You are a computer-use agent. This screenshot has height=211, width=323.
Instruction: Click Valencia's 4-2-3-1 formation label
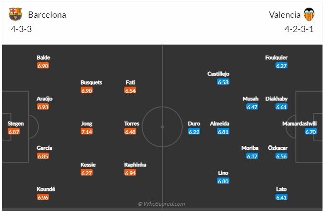tap(299, 29)
